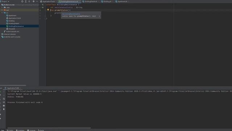This screenshot has height=131, width=232.
Task: Expand the .idea folder
Action: [x=2, y=7]
